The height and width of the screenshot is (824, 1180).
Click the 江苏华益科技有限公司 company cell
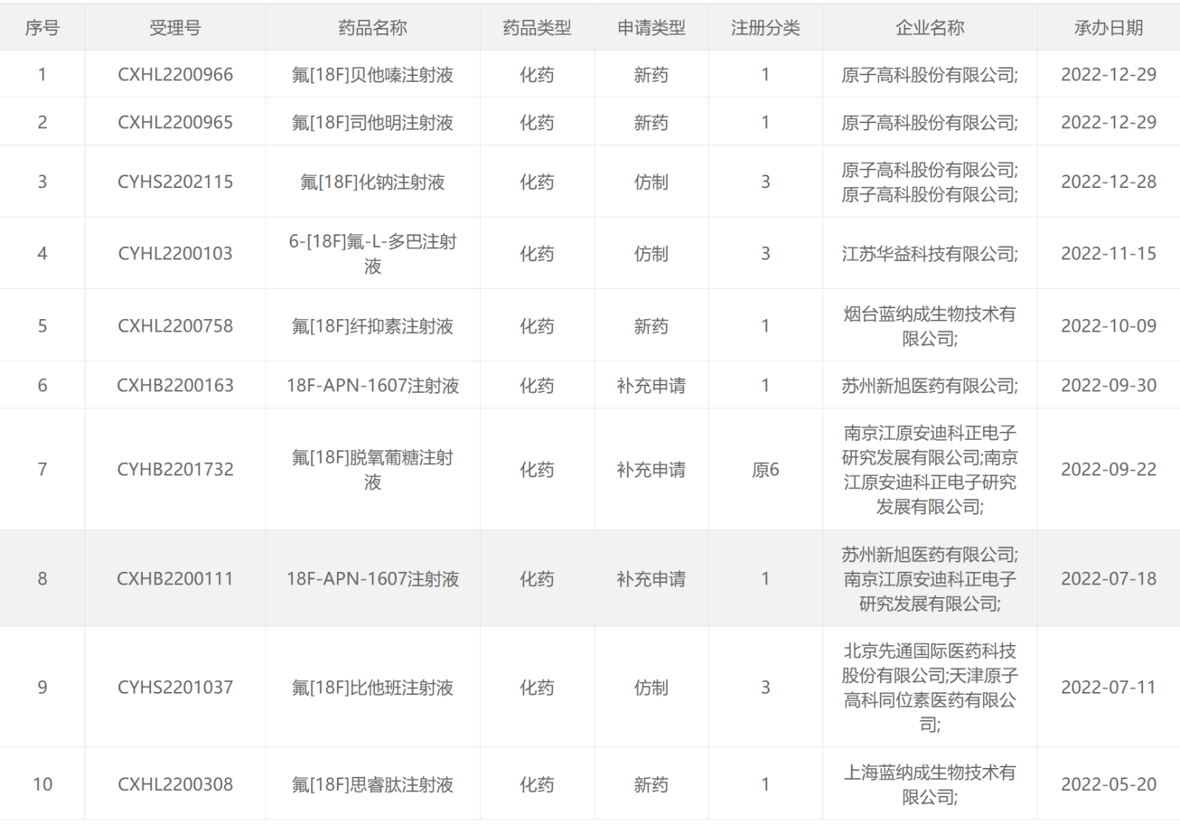point(929,254)
